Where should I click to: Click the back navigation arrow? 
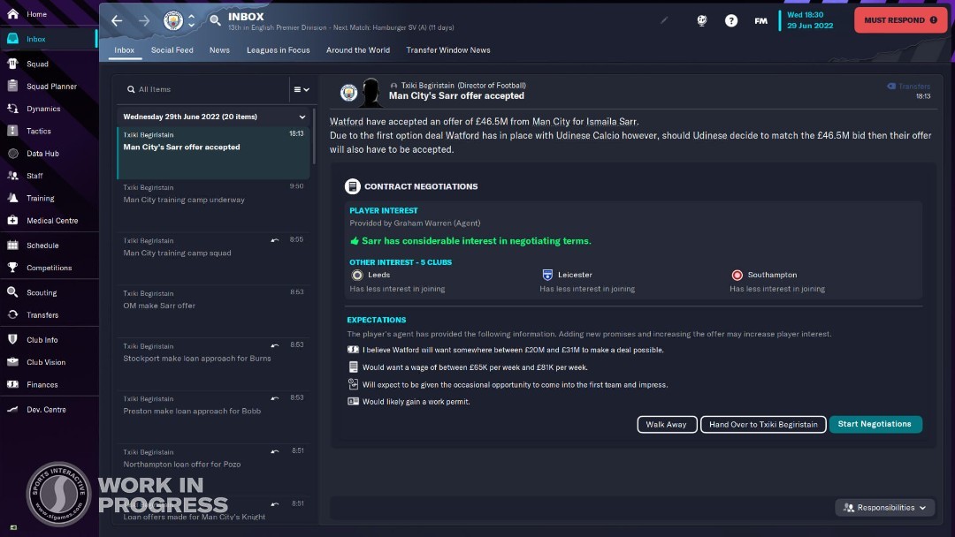117,20
